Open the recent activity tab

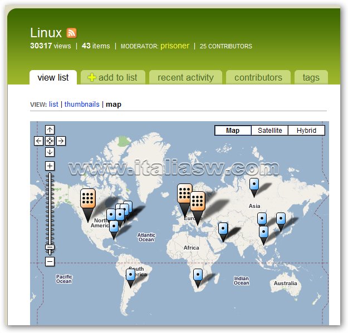pos(185,77)
